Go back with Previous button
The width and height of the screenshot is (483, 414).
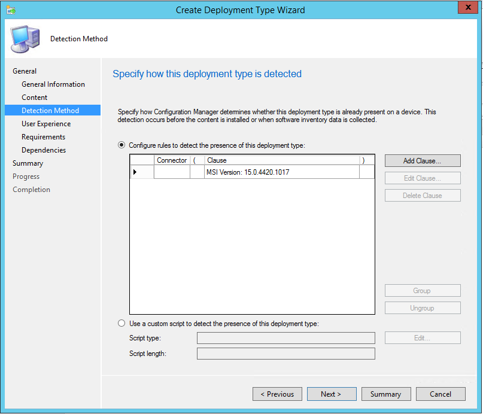tap(277, 394)
